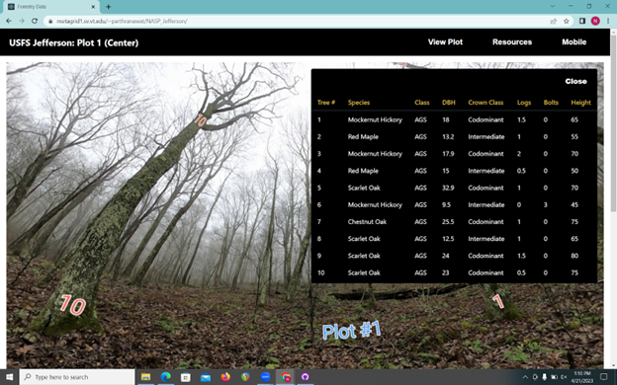Open Chrome three-dot menu
The height and width of the screenshot is (385, 617).
tap(608, 21)
